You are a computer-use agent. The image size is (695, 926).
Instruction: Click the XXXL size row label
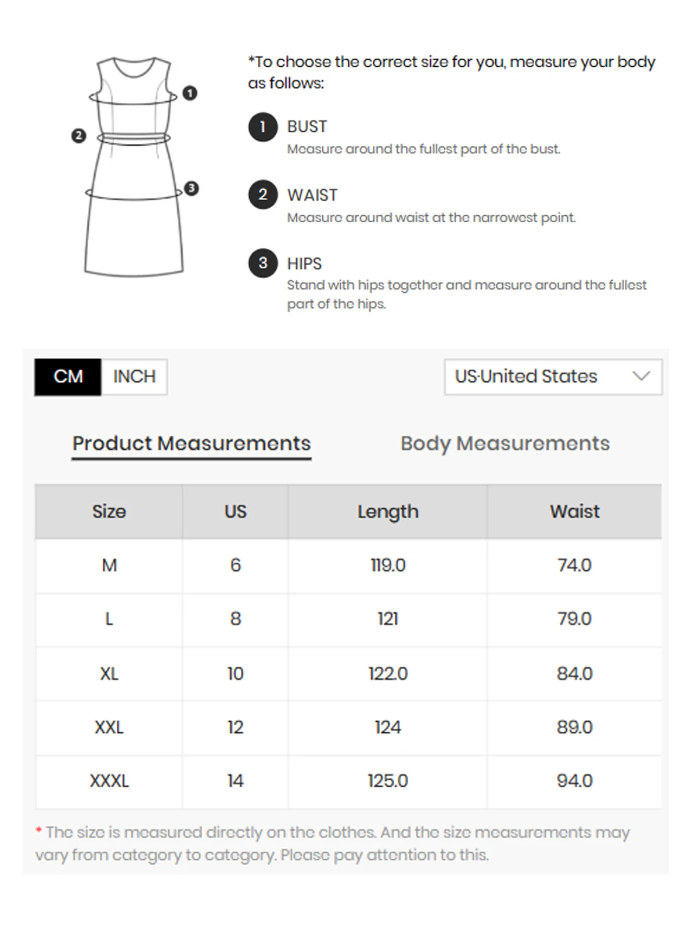109,781
